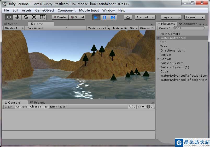Open the Free Aspect dropdown
Image resolution: width=210 pixels, height=147 pixels.
[x=47, y=28]
